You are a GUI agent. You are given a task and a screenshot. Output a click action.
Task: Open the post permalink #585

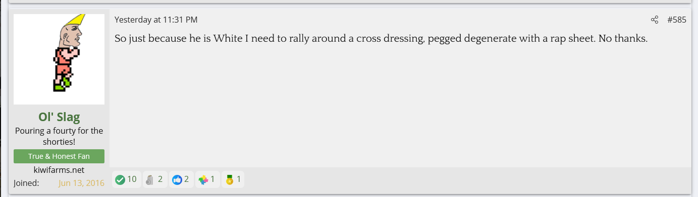click(676, 20)
